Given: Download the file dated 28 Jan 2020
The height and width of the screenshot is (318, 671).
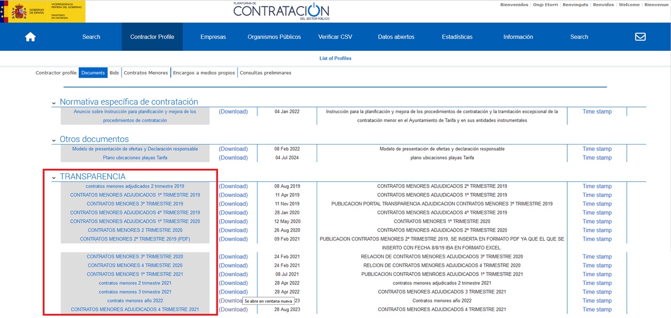Looking at the screenshot, I should 233,213.
